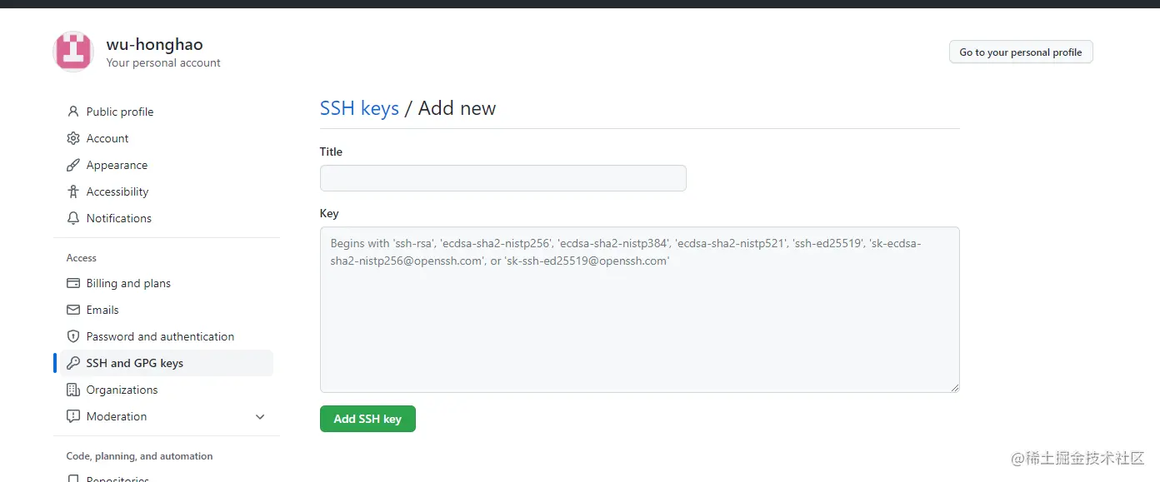This screenshot has height=482, width=1160.
Task: Click the Appearance paintbrush icon
Action: coord(73,165)
